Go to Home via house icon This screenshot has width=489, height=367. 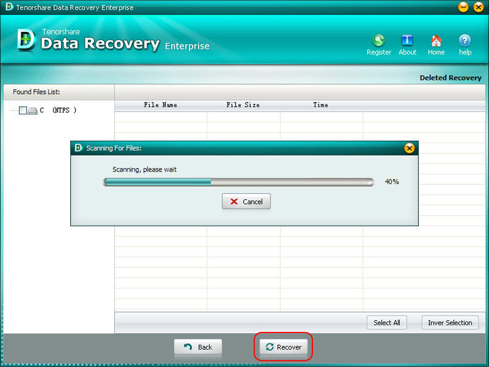436,41
